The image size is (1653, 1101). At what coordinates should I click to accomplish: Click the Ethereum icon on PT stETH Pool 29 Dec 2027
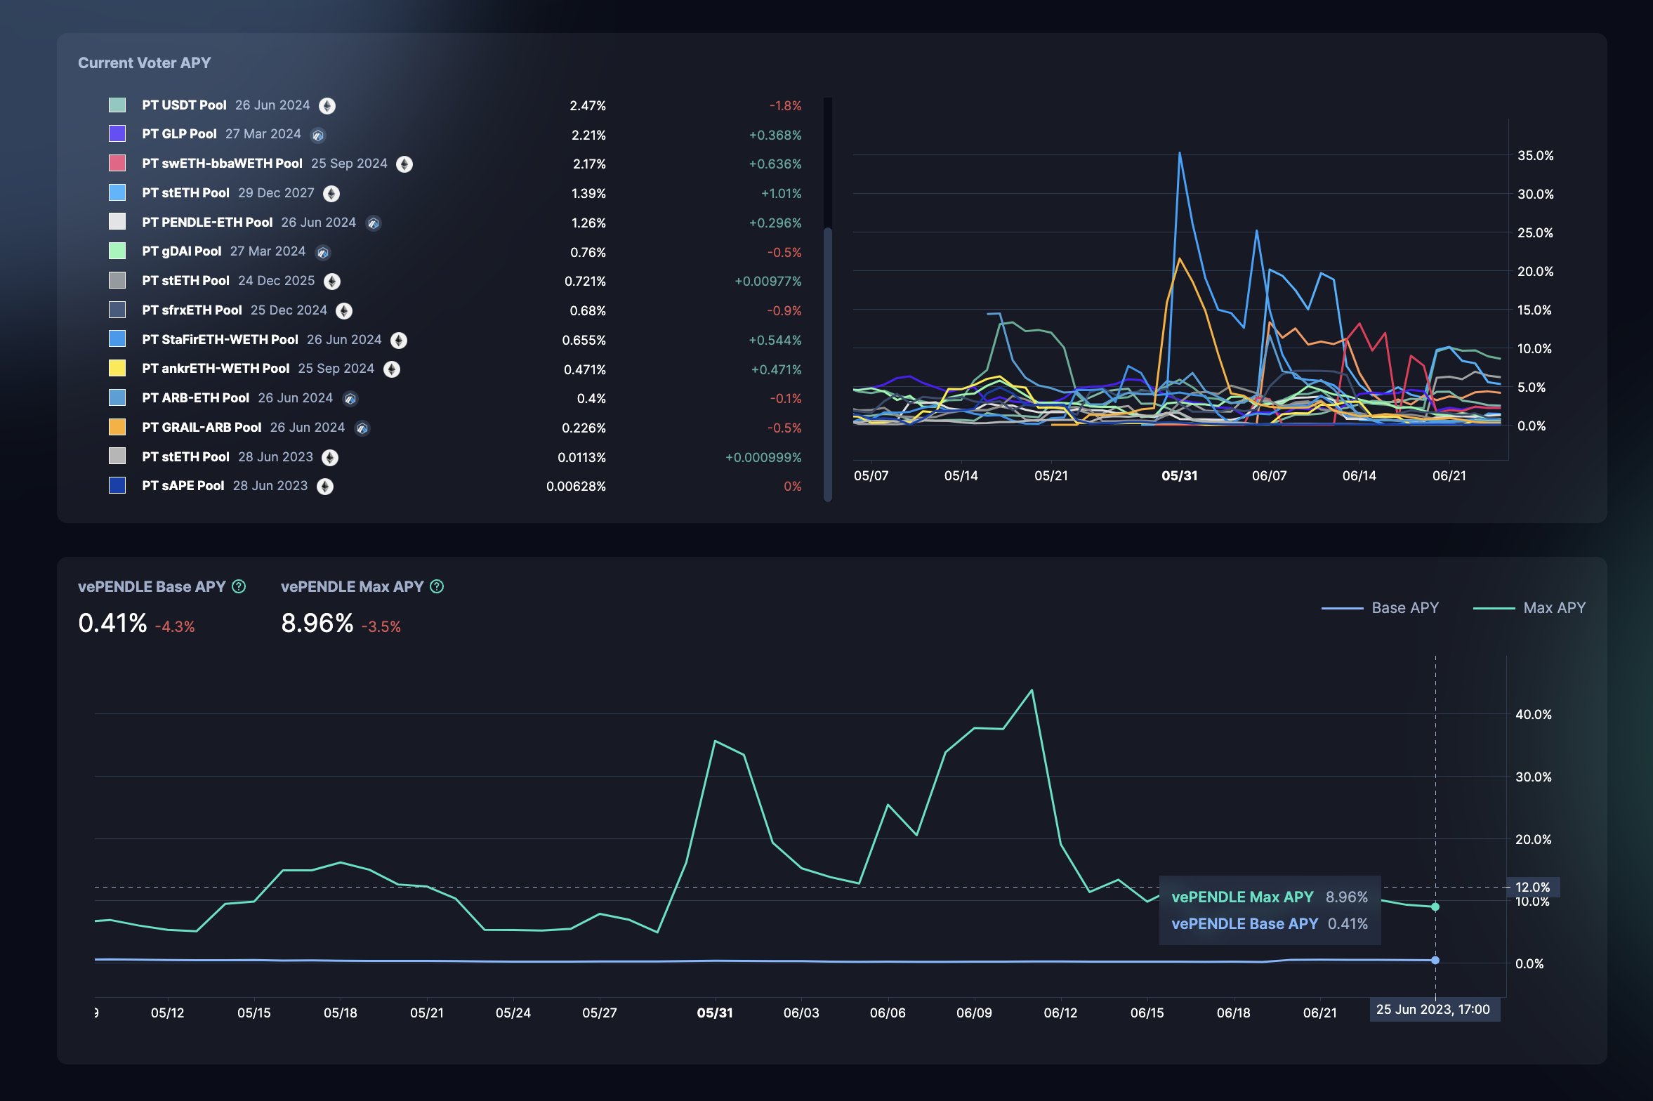331,194
